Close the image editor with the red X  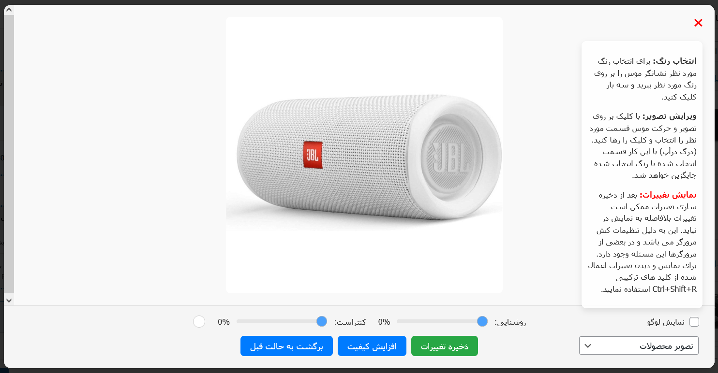coord(698,23)
